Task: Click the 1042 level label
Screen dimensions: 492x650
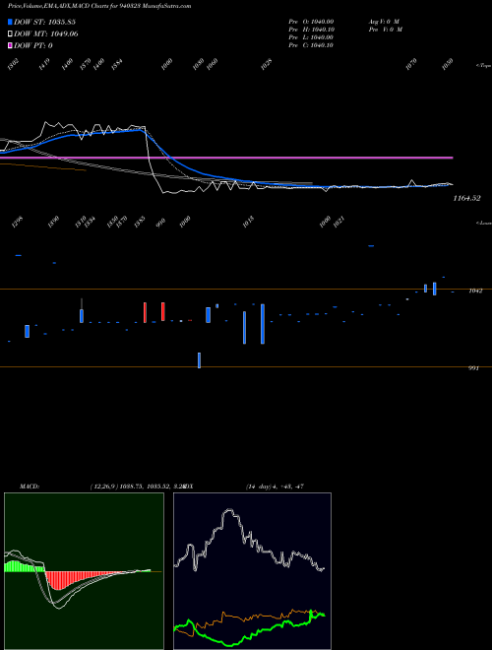Action: 475,291
